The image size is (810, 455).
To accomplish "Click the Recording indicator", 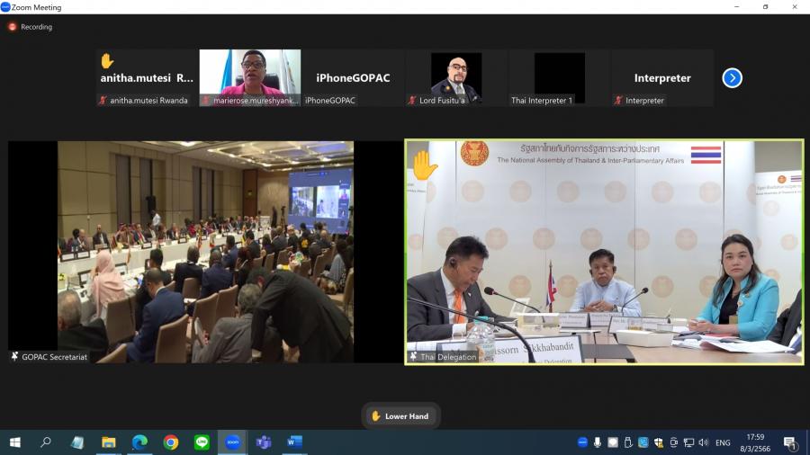I will 31,27.
